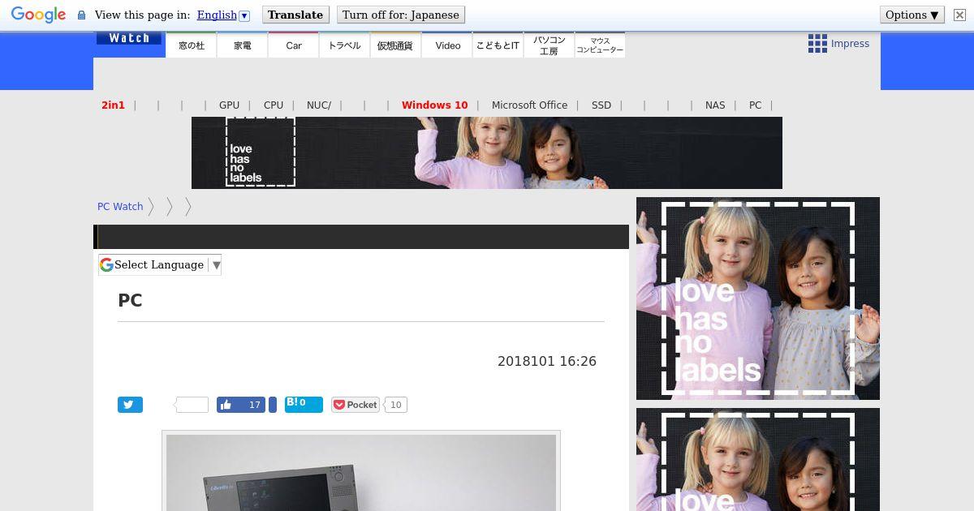974x511 pixels.
Task: Open the Options dropdown menu
Action: coord(912,15)
